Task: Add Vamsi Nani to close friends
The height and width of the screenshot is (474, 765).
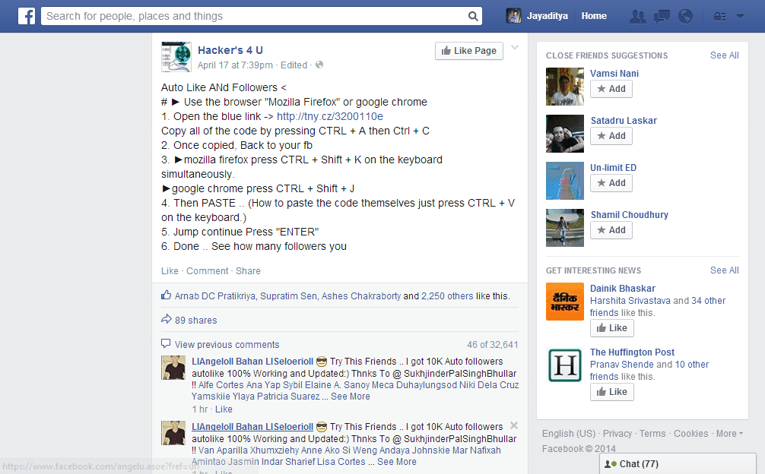Action: [611, 89]
